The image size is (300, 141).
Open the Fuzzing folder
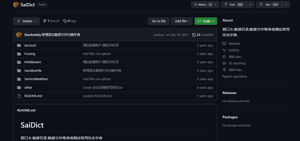(30, 54)
